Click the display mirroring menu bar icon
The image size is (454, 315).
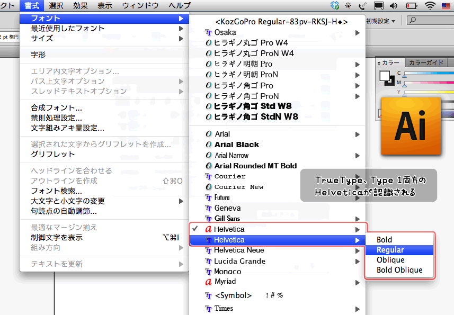pos(378,5)
